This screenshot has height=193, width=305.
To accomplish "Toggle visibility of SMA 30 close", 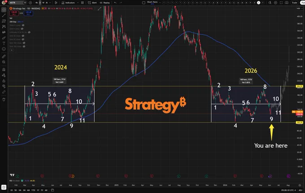I will 23,36.
